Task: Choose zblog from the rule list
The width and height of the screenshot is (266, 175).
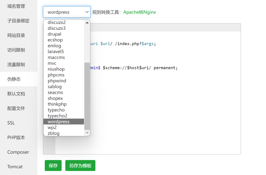Action: click(54, 133)
